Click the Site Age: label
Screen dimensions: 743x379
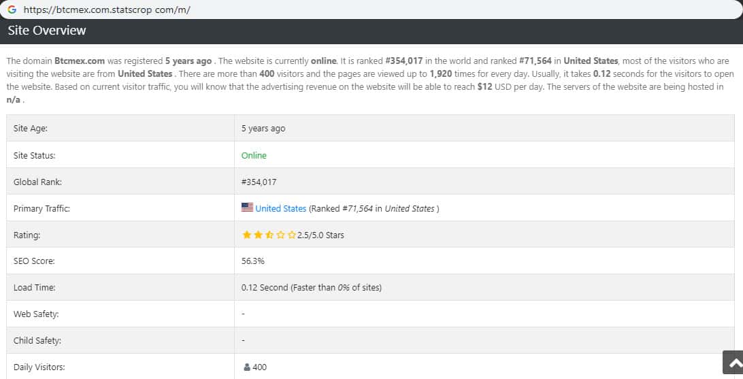31,129
